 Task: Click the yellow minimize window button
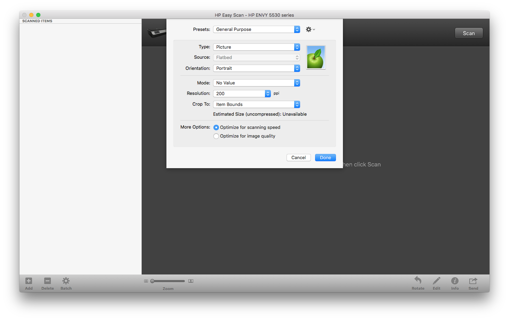coord(31,15)
